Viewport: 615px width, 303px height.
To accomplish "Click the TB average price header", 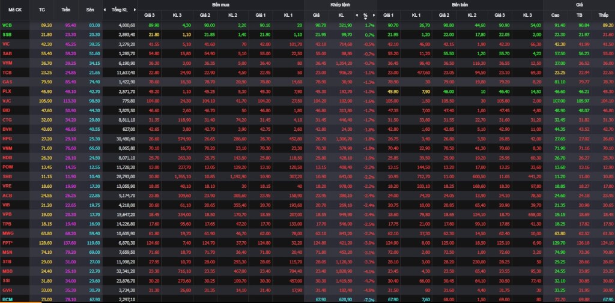I will [579, 15].
